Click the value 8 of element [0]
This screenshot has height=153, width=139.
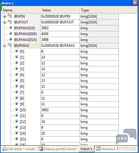pos(42,51)
